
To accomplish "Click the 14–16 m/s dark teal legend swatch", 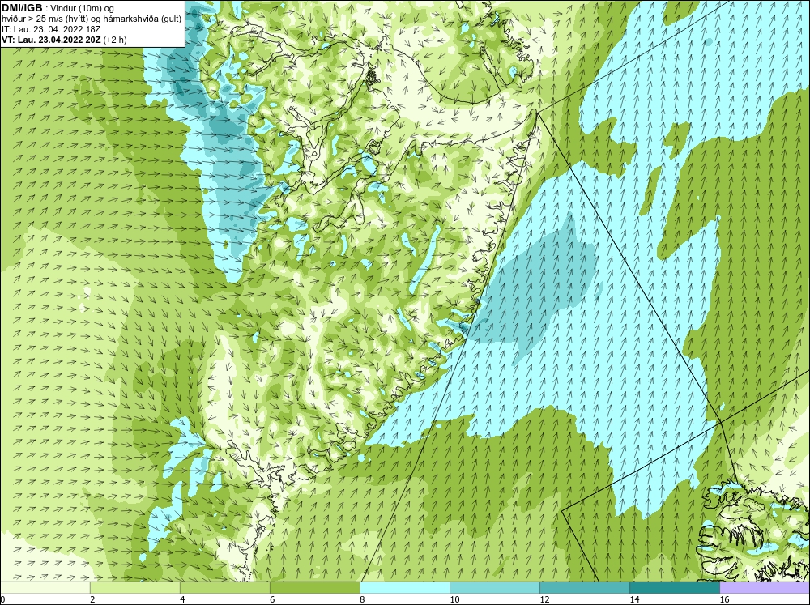I will pos(675,587).
